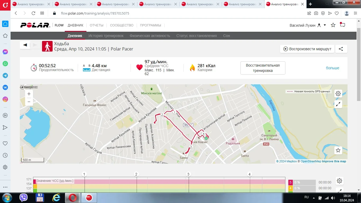Viewport: 361px width, 203px height.
Task: Switch to Сон tab
Action: coord(226,36)
